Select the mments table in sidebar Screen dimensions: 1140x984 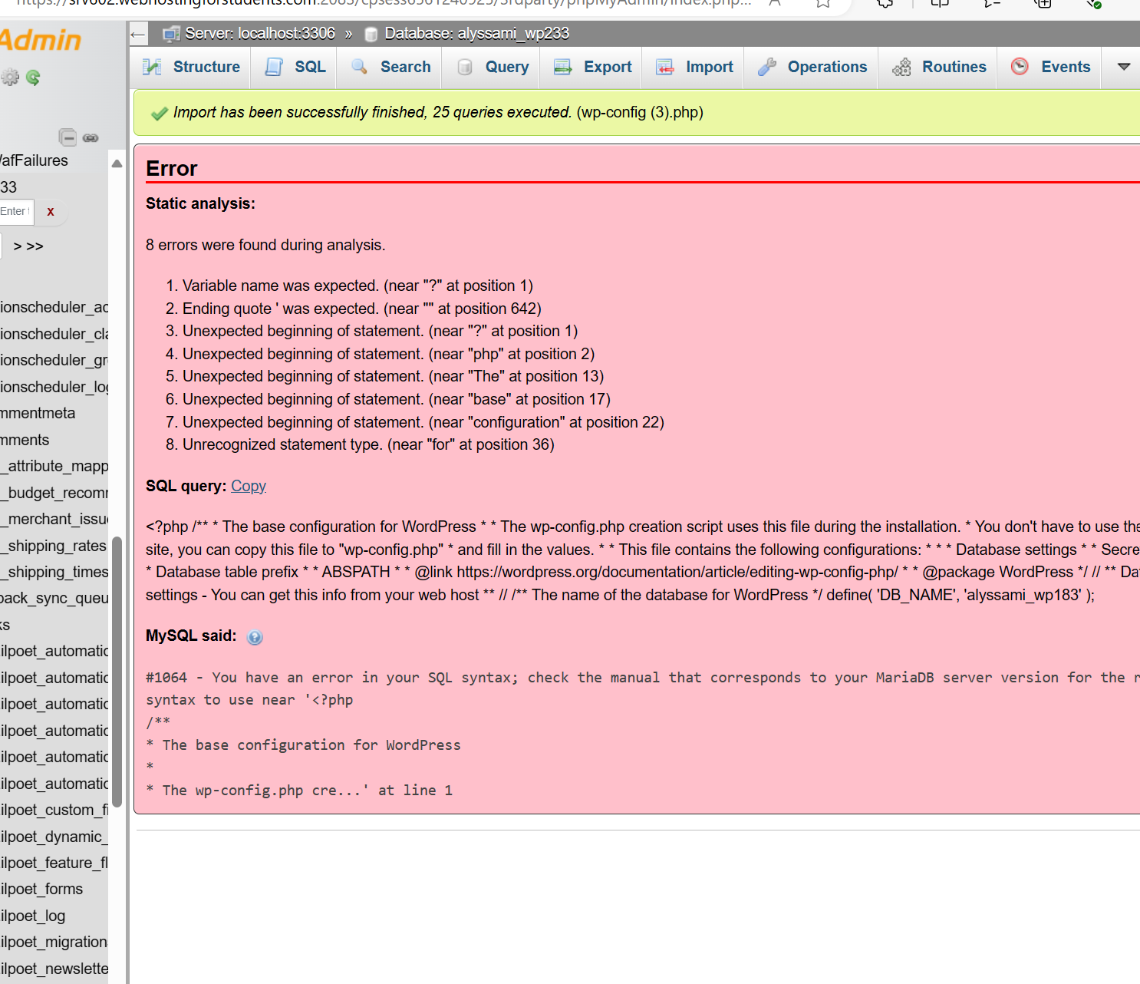(x=25, y=440)
